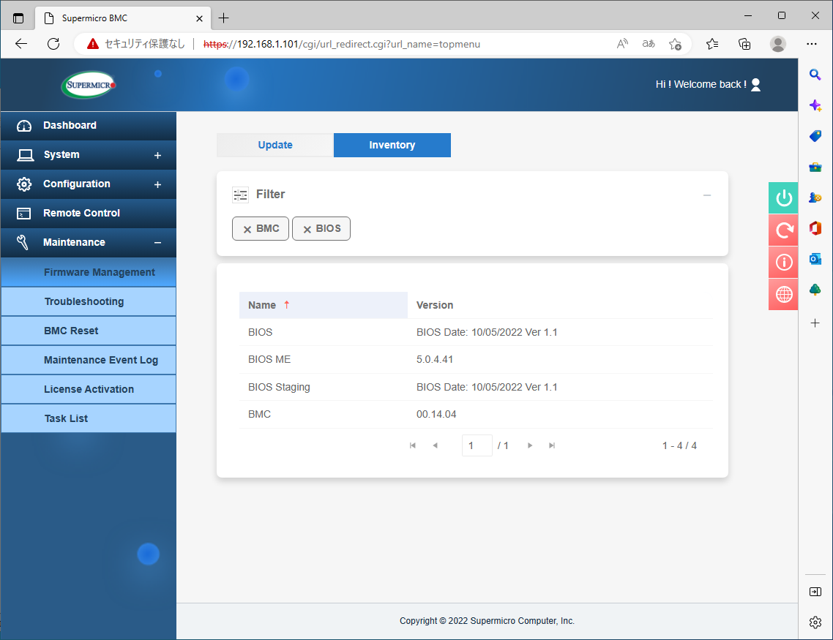Image resolution: width=833 pixels, height=640 pixels.
Task: Open the Edge sidebar games figure icon
Action: click(815, 197)
